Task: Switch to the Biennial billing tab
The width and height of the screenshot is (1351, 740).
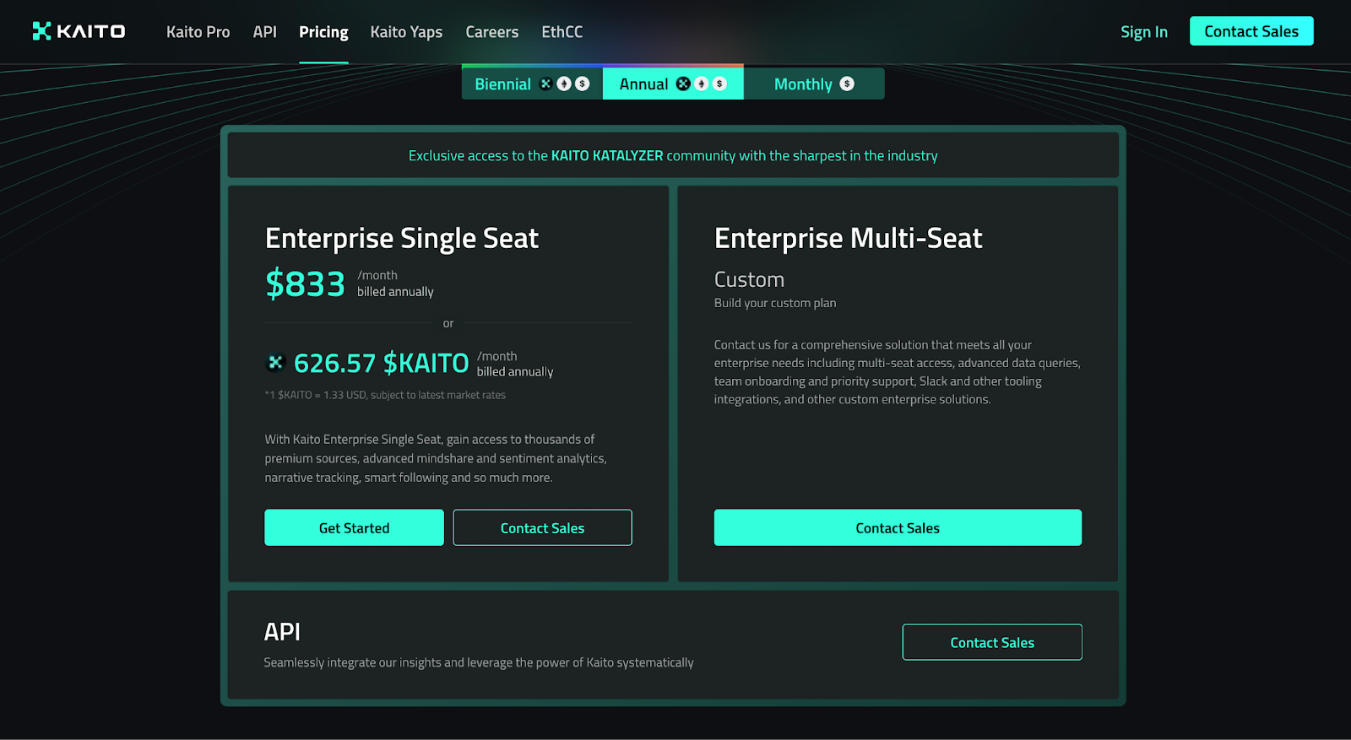Action: [532, 84]
